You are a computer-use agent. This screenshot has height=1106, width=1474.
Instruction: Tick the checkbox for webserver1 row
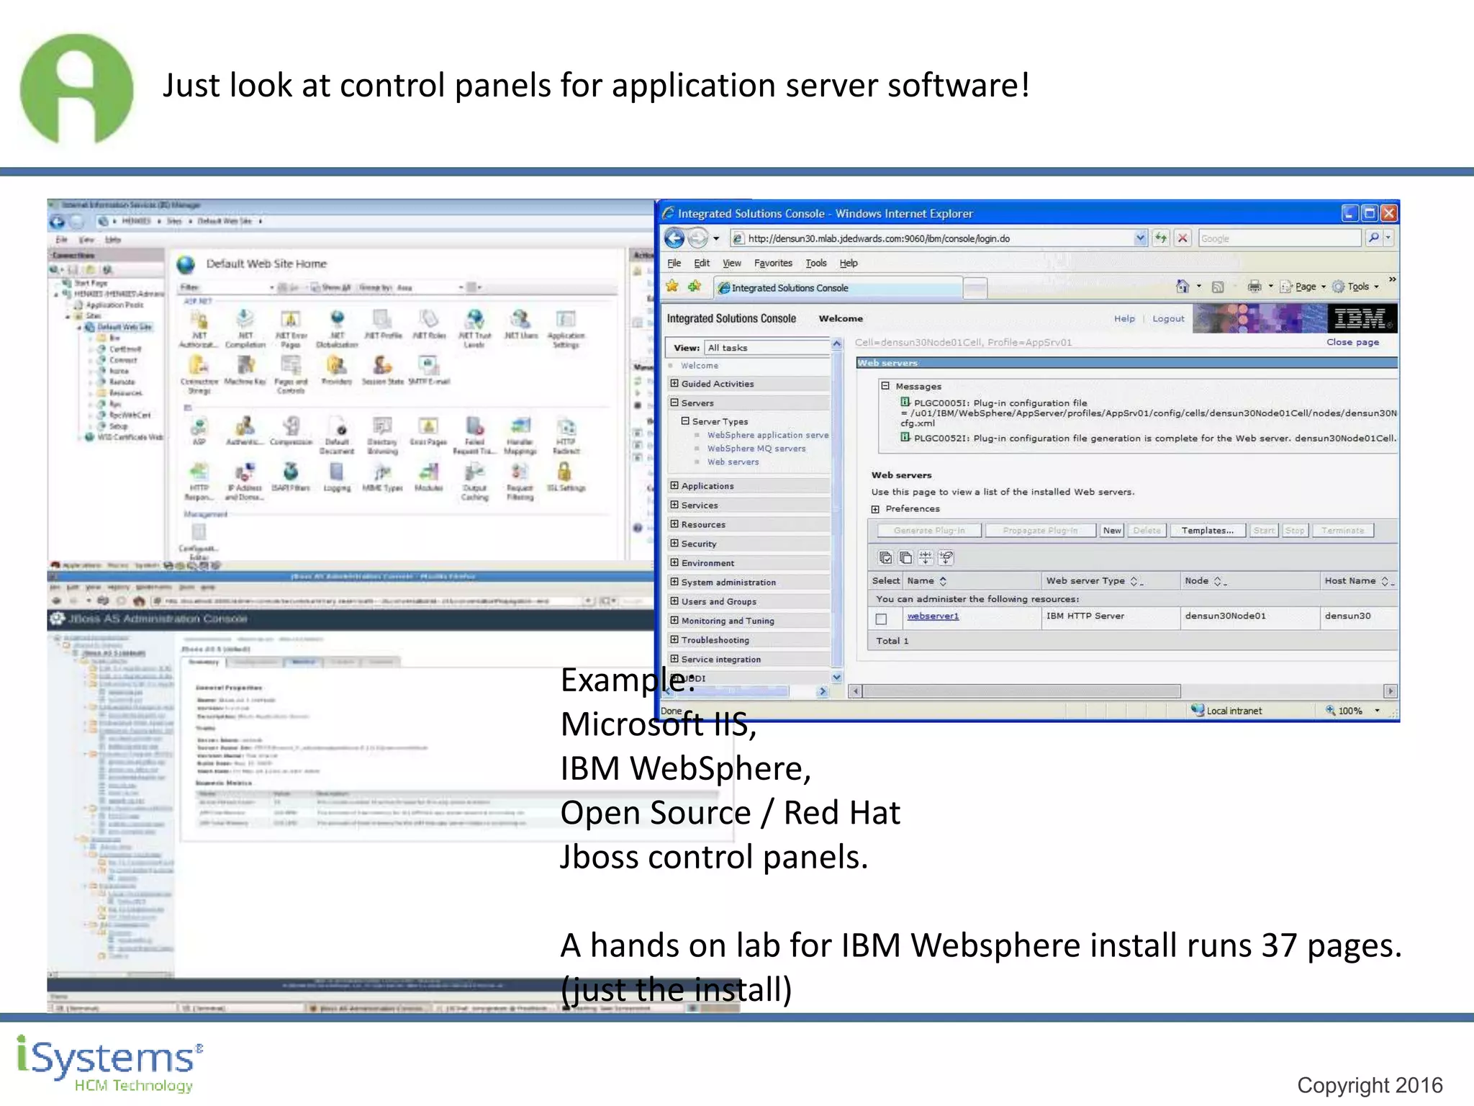point(881,619)
